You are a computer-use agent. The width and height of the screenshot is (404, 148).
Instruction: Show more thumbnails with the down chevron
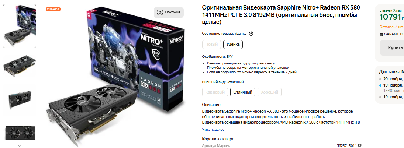tap(20, 145)
